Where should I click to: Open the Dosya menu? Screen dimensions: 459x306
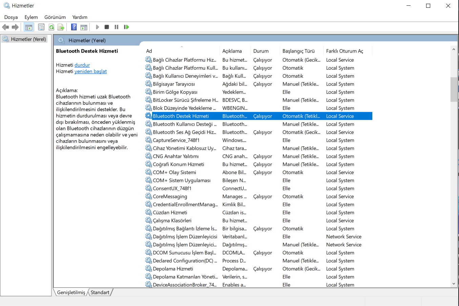pos(11,17)
